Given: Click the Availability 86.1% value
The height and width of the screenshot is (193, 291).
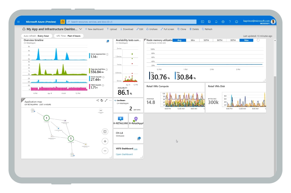Looking at the screenshot, I should (x=125, y=92).
